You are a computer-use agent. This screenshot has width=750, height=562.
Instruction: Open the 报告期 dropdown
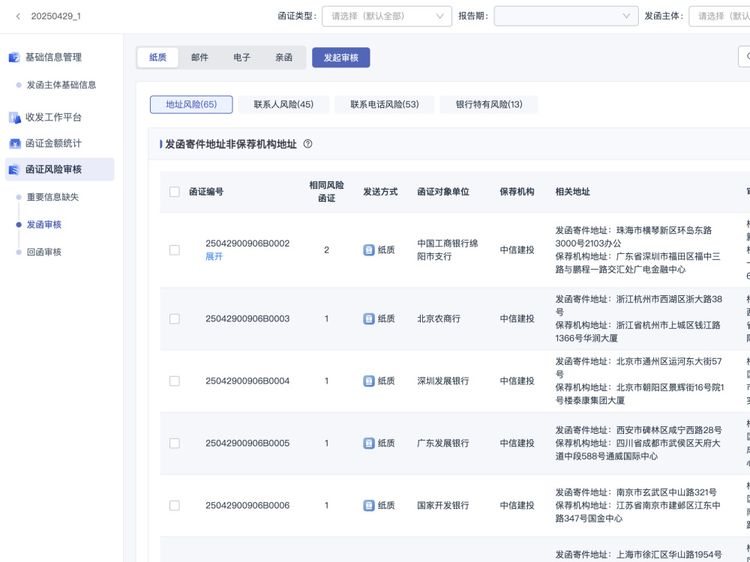tap(566, 16)
